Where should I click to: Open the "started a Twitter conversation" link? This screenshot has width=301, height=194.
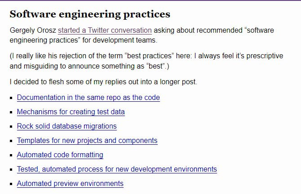click(105, 30)
